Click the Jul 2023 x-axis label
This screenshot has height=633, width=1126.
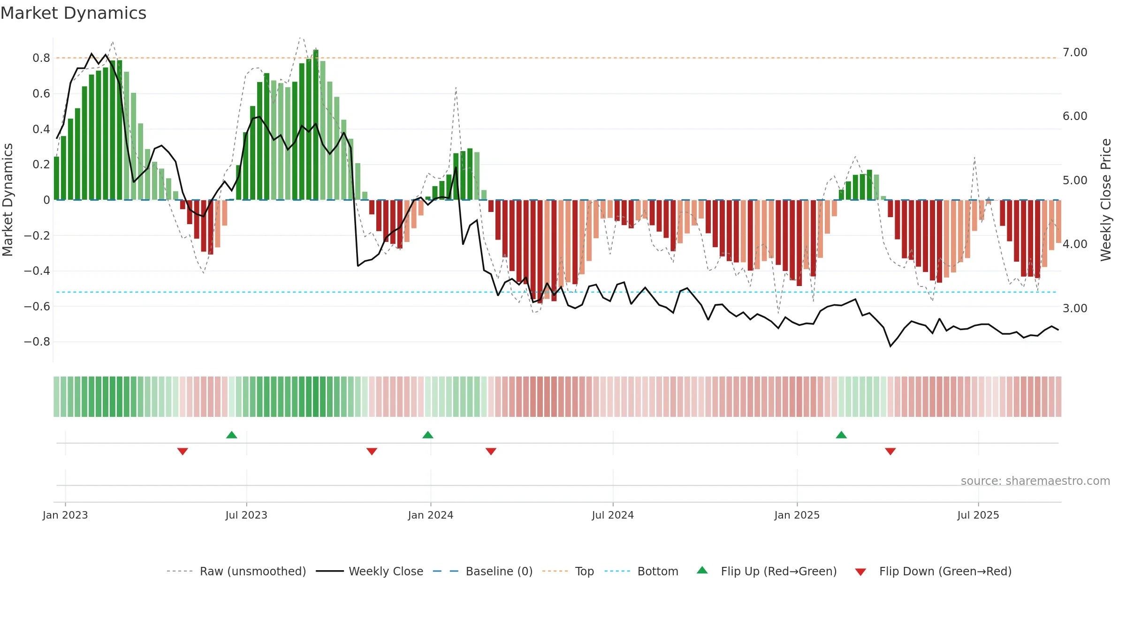coord(246,515)
